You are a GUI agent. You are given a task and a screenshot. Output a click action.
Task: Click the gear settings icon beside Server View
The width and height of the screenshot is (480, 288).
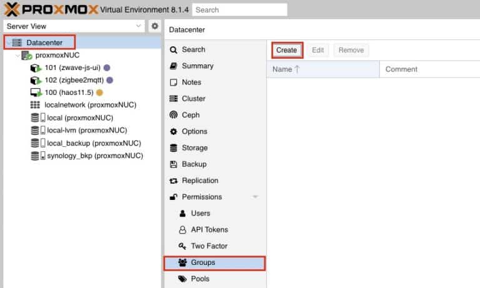coord(156,26)
